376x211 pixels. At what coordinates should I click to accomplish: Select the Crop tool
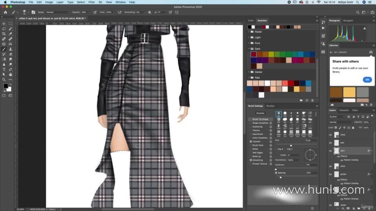(4, 34)
